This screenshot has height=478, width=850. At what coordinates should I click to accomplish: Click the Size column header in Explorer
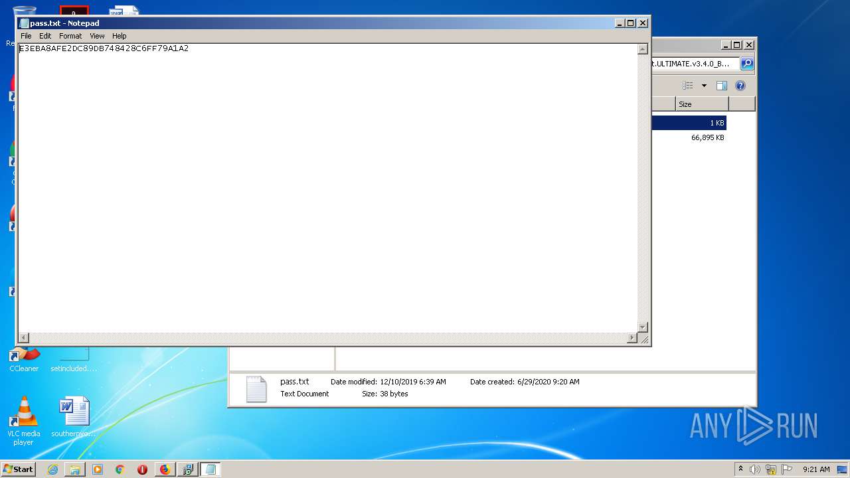click(x=702, y=104)
